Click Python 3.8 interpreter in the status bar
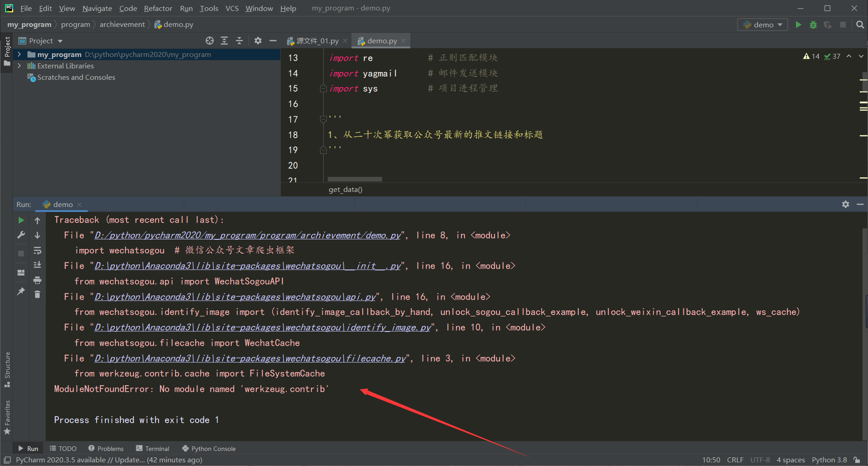This screenshot has width=868, height=466. pos(829,460)
